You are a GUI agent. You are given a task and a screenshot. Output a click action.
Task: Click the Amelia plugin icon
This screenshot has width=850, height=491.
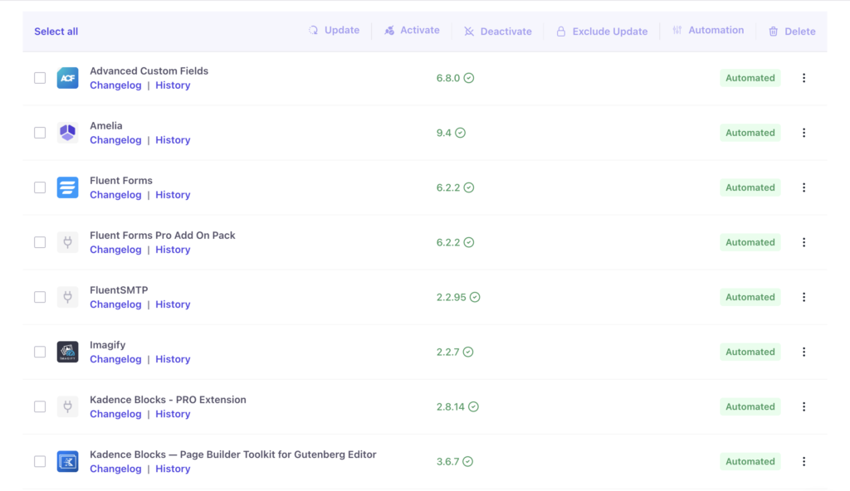point(68,133)
